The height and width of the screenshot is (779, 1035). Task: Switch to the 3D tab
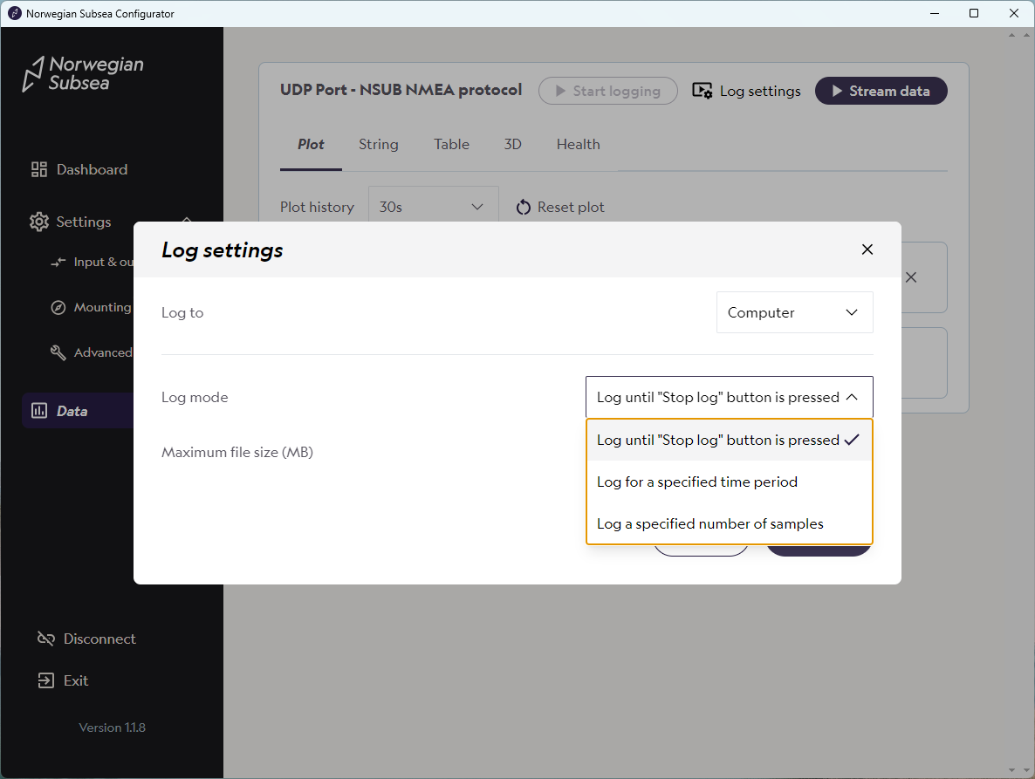point(513,145)
